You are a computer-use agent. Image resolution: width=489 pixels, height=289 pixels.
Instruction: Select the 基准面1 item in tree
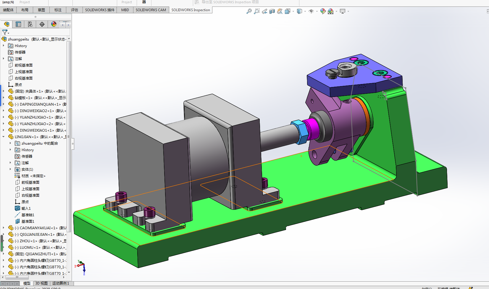(x=28, y=221)
